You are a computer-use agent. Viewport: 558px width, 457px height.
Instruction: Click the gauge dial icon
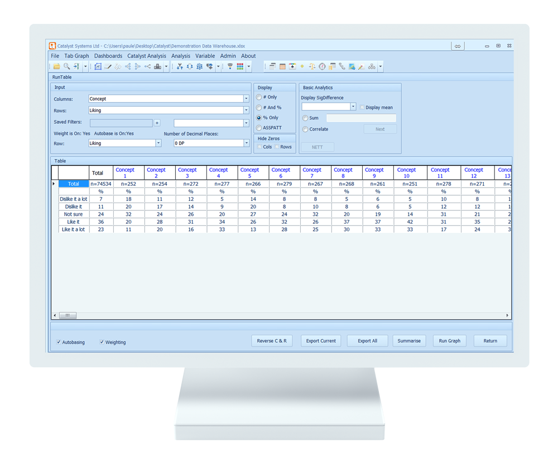[322, 66]
